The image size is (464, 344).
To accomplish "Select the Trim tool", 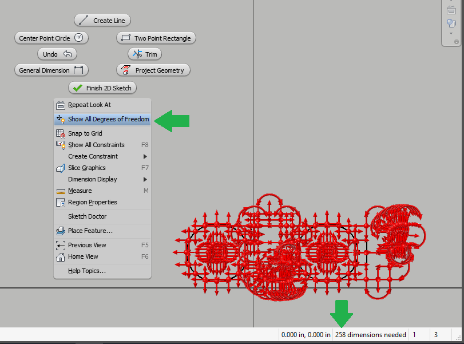I will tap(144, 54).
